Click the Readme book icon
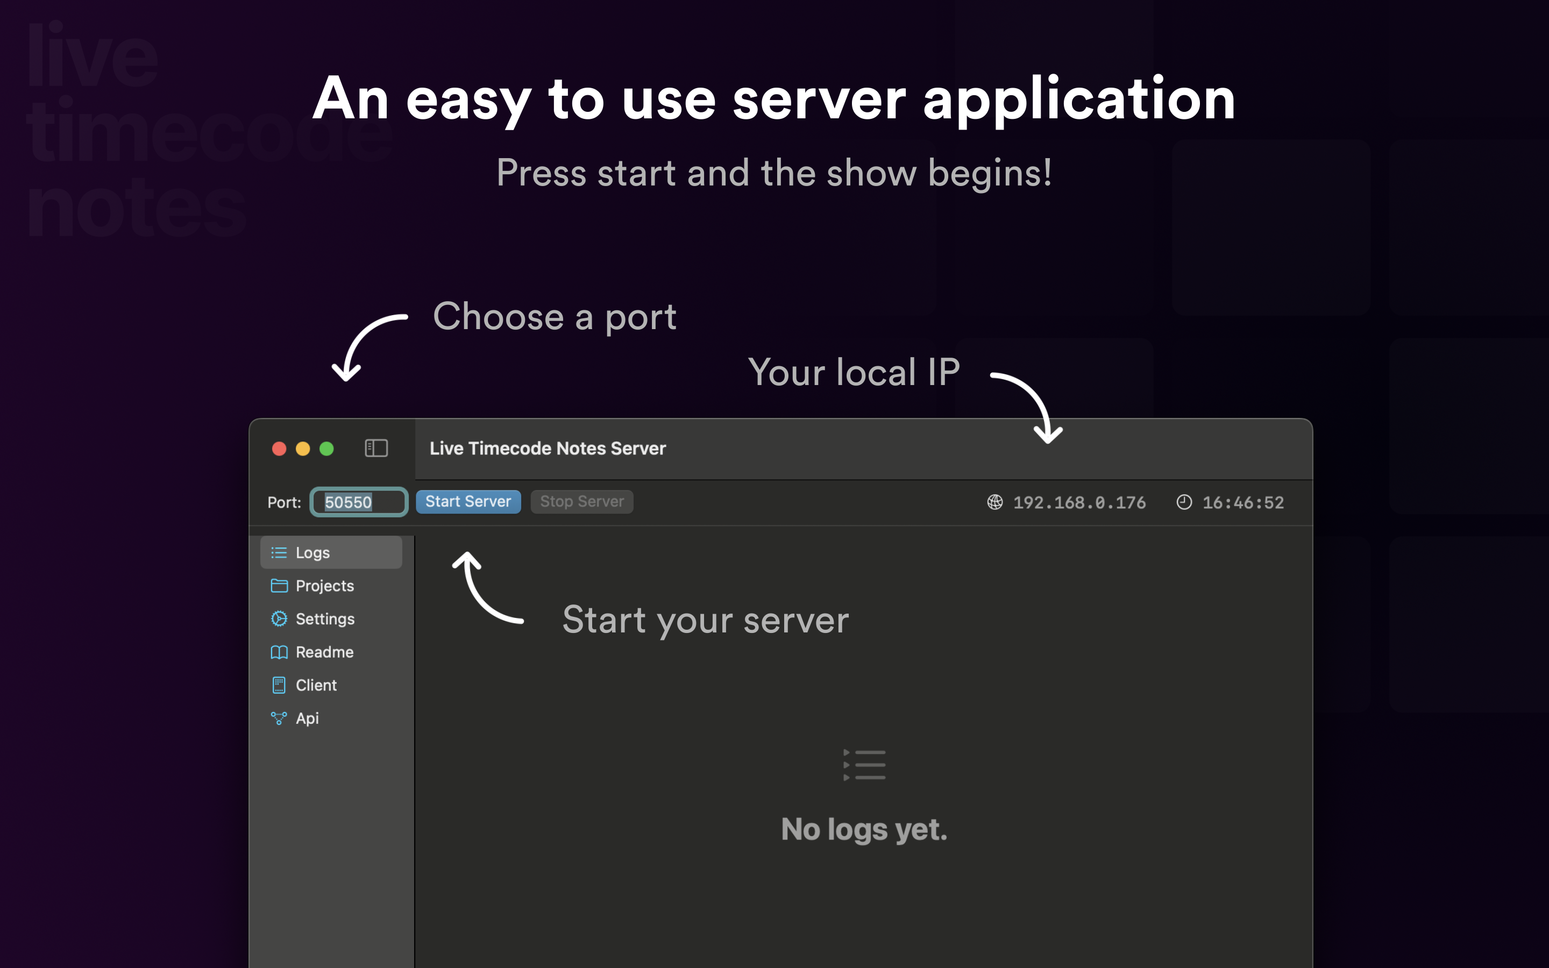Image resolution: width=1549 pixels, height=968 pixels. (x=279, y=652)
